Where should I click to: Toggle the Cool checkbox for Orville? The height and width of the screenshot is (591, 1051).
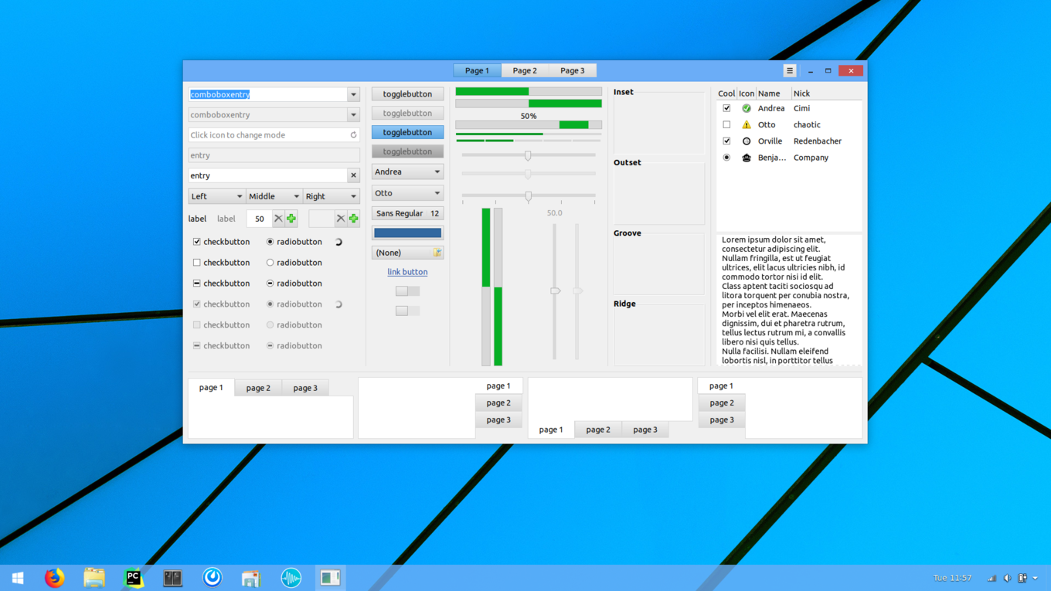[726, 141]
